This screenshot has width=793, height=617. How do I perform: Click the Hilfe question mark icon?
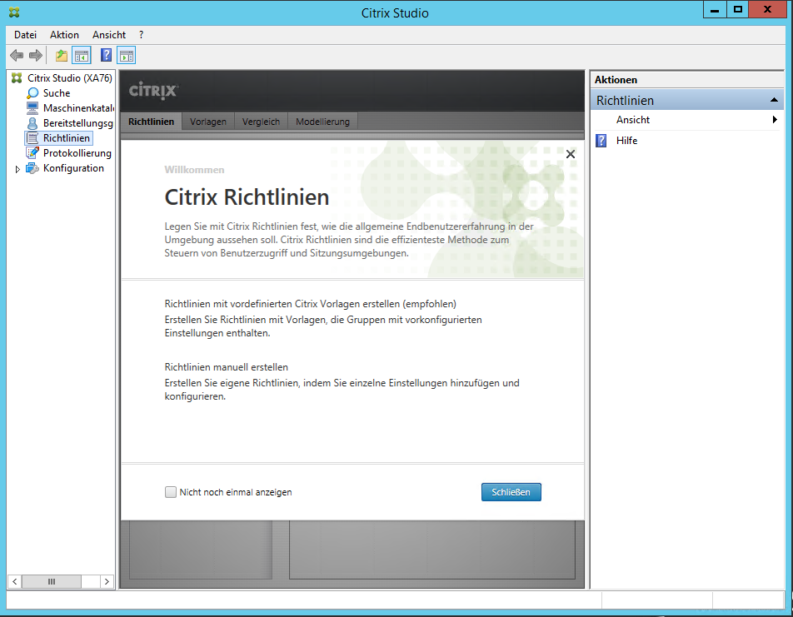(x=601, y=141)
